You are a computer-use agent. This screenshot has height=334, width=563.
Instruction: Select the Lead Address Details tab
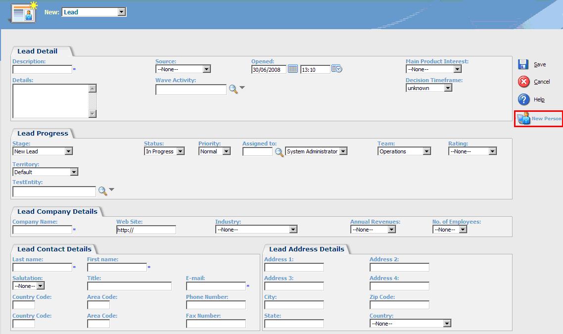click(x=307, y=249)
